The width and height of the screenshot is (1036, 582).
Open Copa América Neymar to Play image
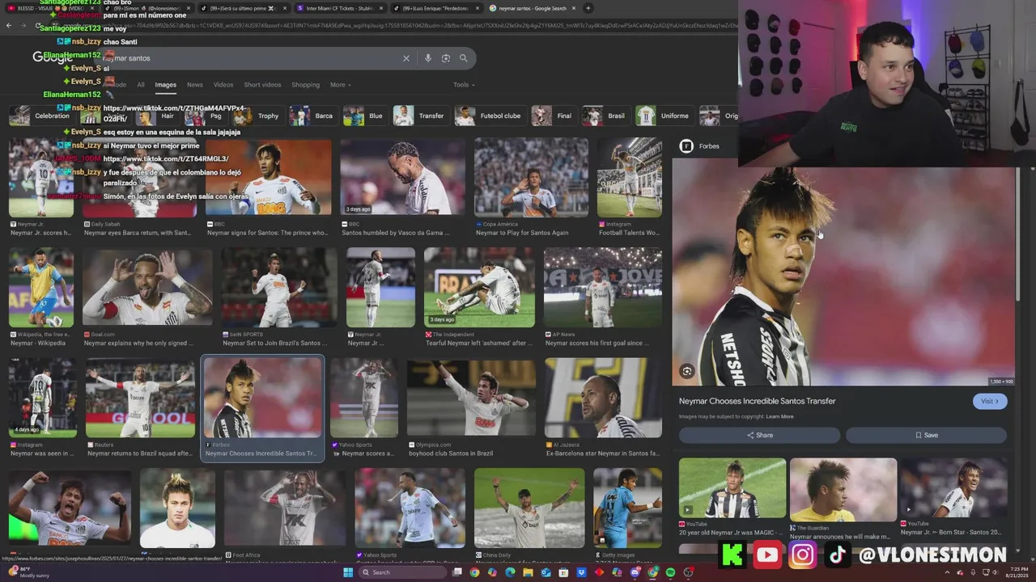point(531,178)
